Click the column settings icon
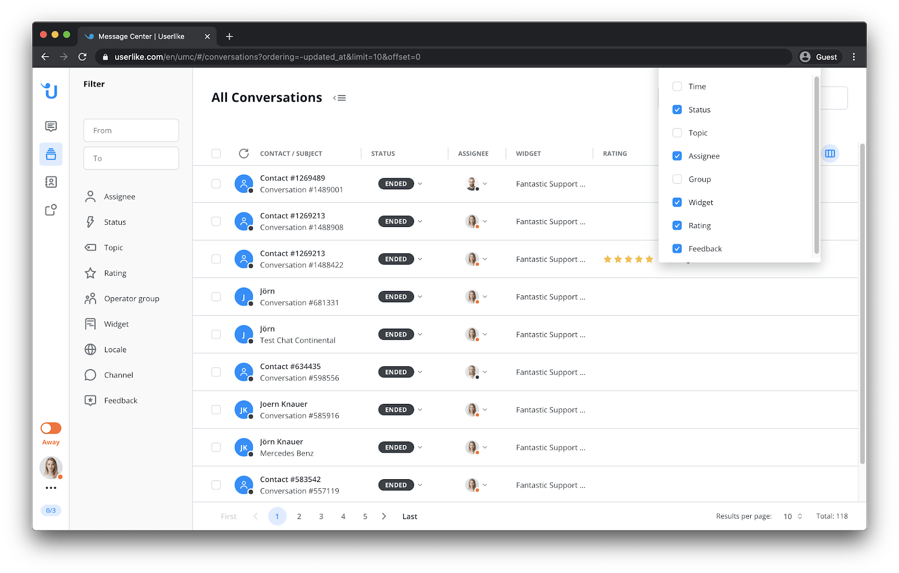 tap(830, 153)
